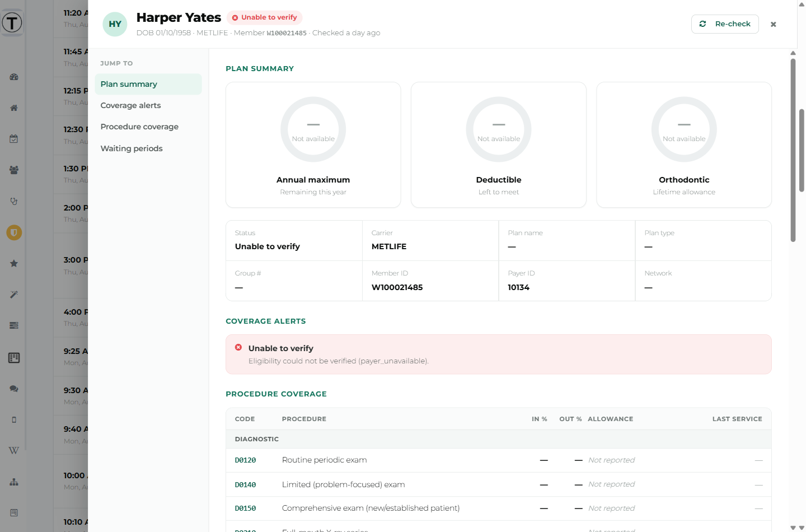Click the Member ID value W100021485 in table

[x=397, y=287]
